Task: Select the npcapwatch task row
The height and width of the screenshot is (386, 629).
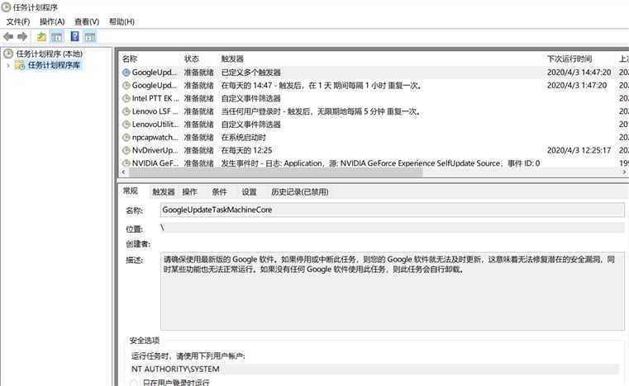Action: pos(374,138)
